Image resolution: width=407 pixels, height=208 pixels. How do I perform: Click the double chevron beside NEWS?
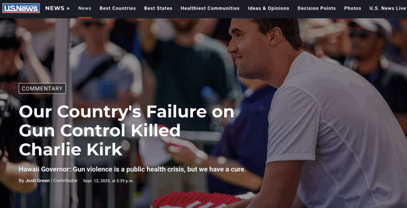pyautogui.click(x=68, y=8)
